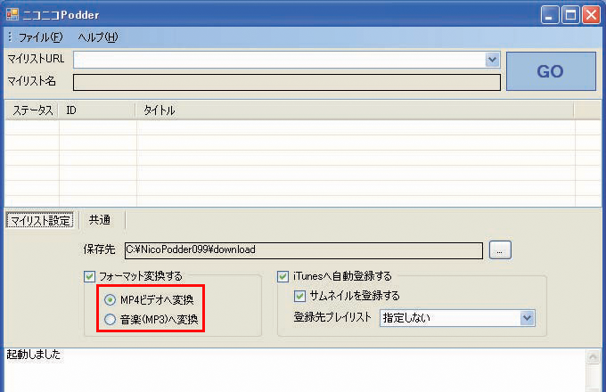Click the log area scrollbar up arrow
The image size is (606, 392).
click(593, 357)
